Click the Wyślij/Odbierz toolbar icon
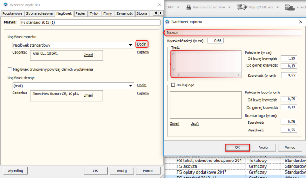This screenshot has height=178, width=306. 242,7
